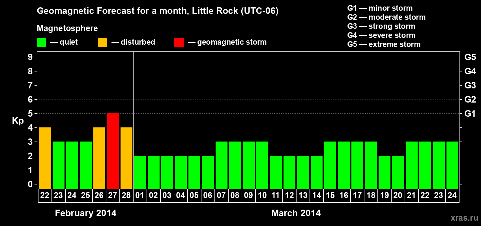Image resolution: width=481 pixels, height=226 pixels.
Task: Click the green bar for March 01
Action: click(x=140, y=172)
